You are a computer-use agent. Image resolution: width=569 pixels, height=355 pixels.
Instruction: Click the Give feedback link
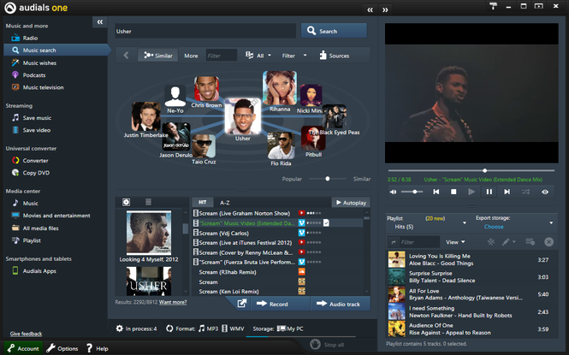(26, 334)
